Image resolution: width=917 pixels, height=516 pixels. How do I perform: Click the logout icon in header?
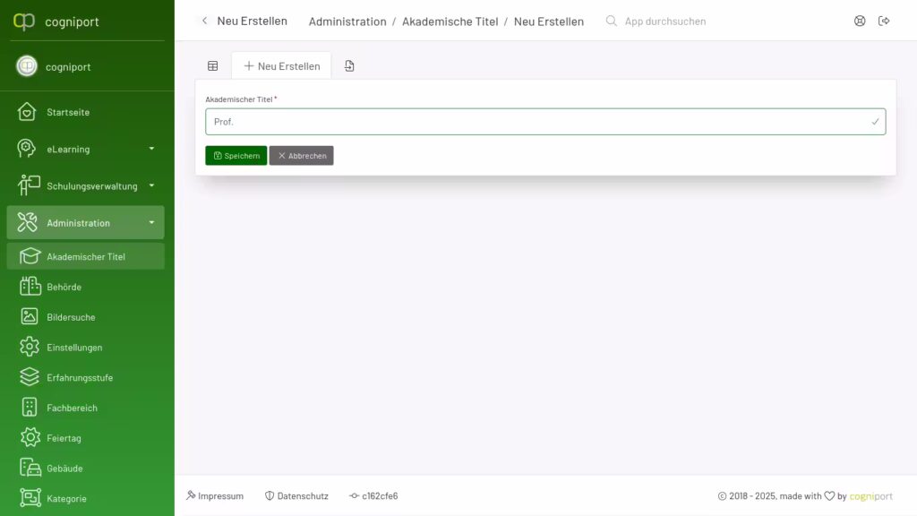[884, 21]
